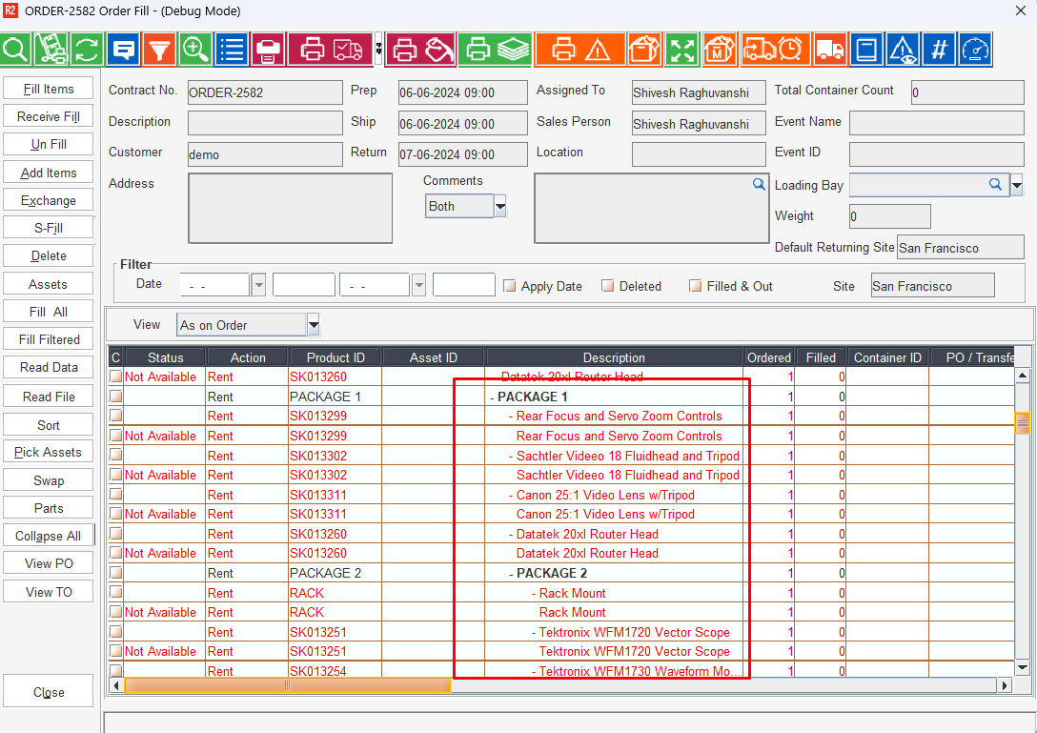Click the Product ID column header

click(x=335, y=357)
